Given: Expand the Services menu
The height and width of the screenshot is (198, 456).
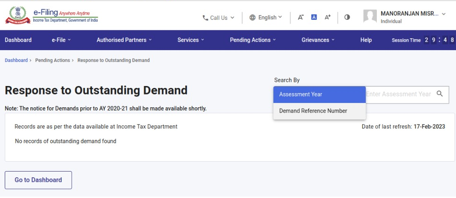Looking at the screenshot, I should [191, 40].
